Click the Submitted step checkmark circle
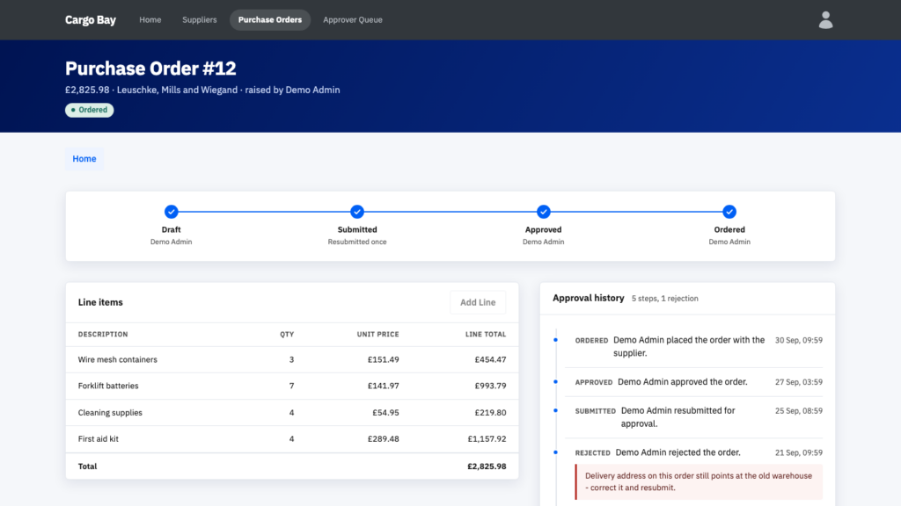Screen dimensions: 901x506 (357, 212)
